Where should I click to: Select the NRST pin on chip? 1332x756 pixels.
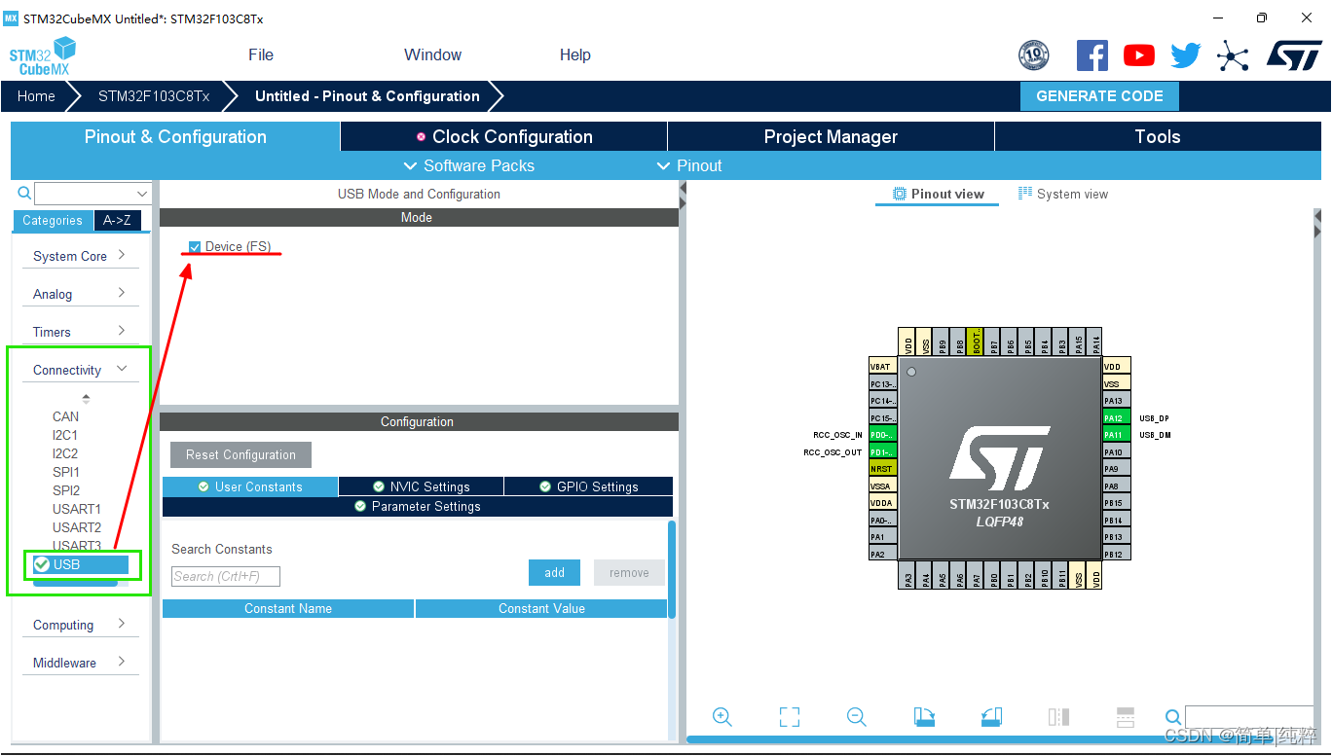(882, 468)
